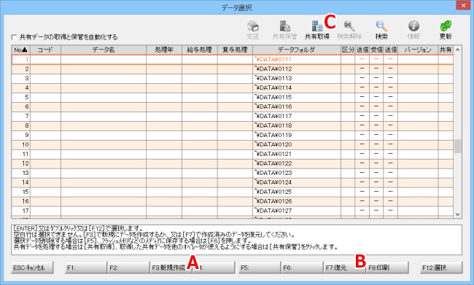Click the vertical scrollbar thumb
Image resolution: width=474 pixels, height=285 pixels.
(x=457, y=146)
